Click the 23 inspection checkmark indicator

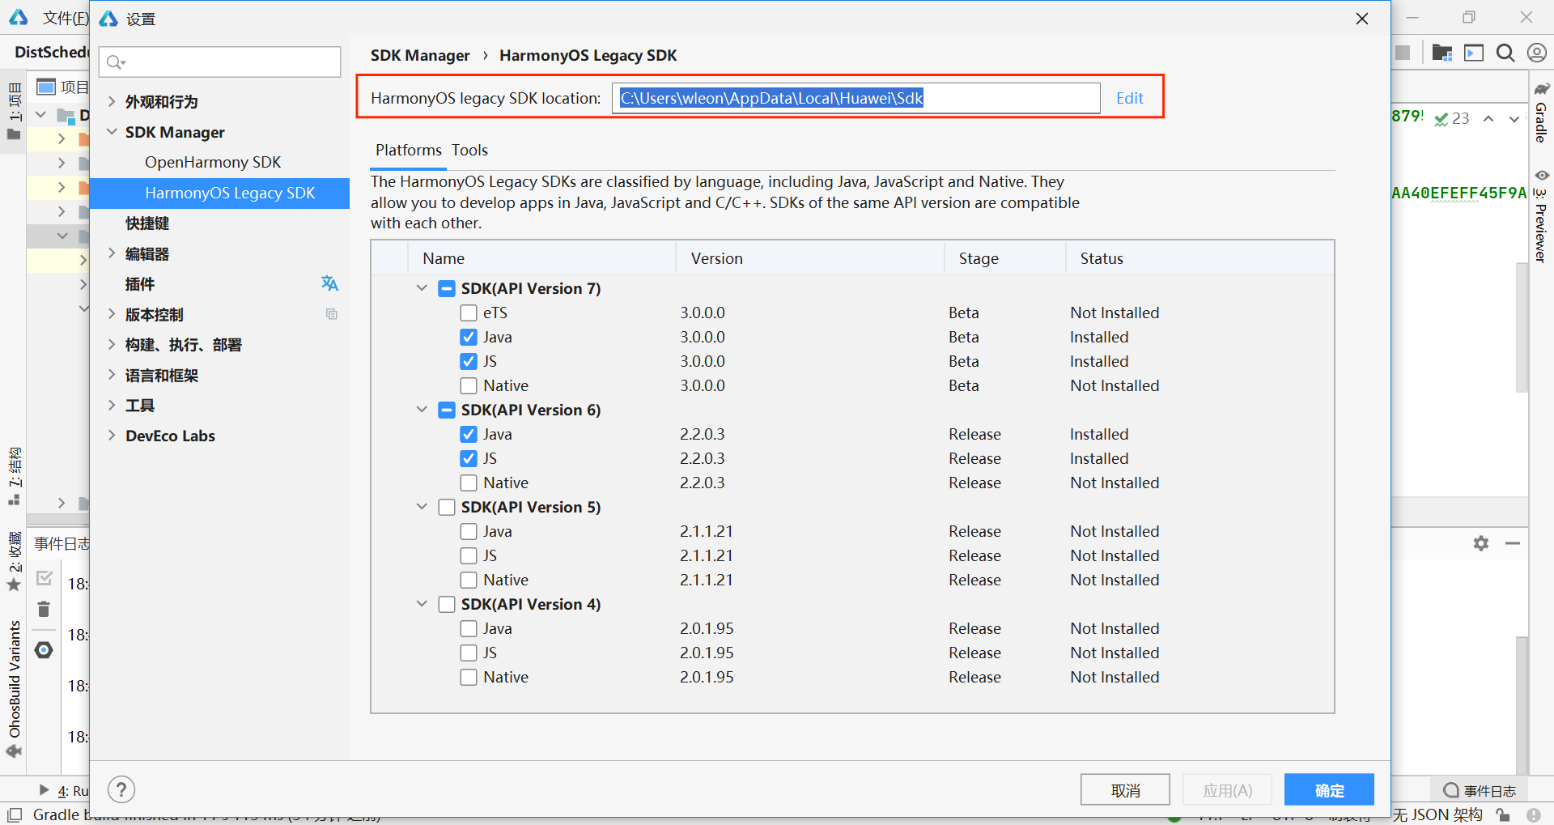pyautogui.click(x=1452, y=119)
